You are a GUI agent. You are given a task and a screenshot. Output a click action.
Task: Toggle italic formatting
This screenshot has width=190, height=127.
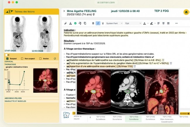[98, 23]
